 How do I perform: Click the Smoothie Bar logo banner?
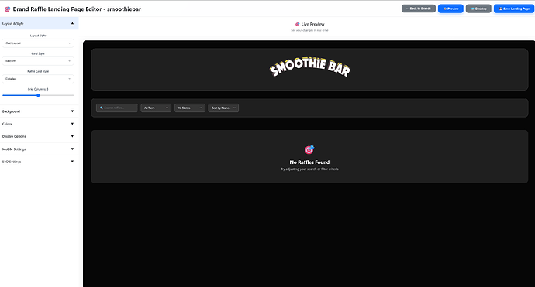pos(309,69)
